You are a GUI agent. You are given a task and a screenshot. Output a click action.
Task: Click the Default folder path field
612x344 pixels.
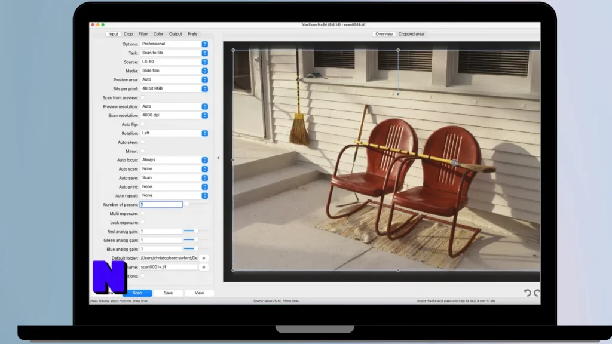(x=169, y=258)
